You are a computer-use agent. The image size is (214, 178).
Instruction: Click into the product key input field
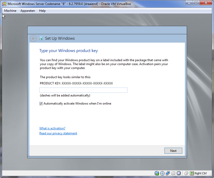pos(83,90)
